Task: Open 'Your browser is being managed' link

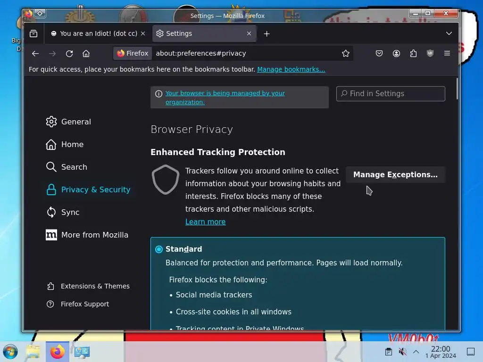Action: pos(225,98)
